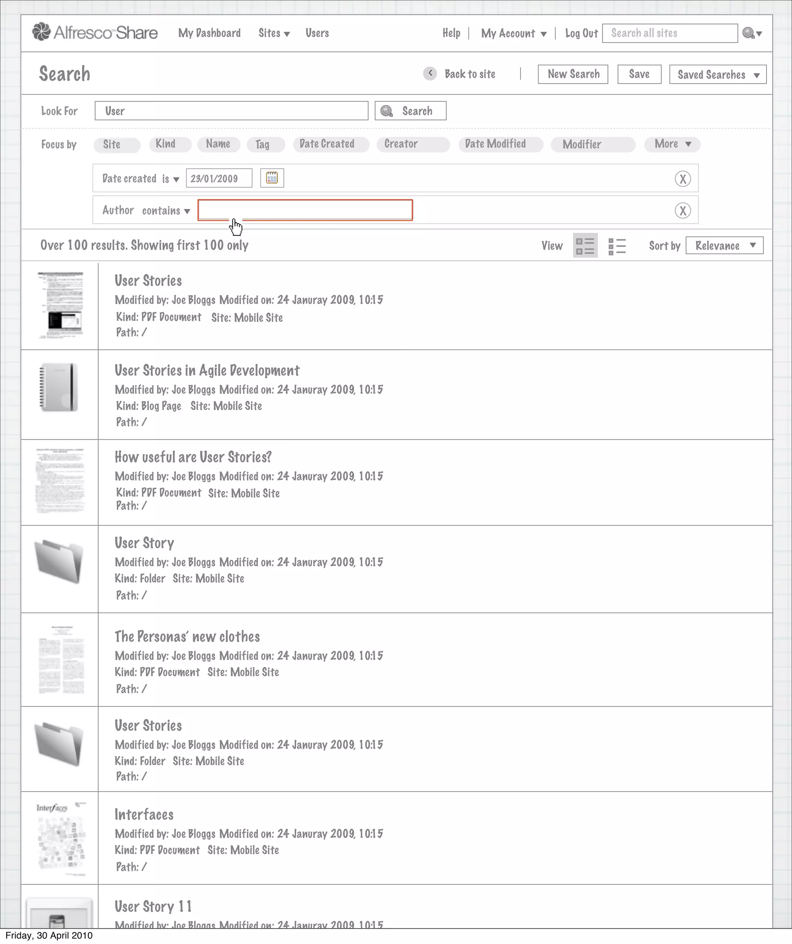Expand the More focus options
The image size is (792, 944).
pyautogui.click(x=672, y=144)
